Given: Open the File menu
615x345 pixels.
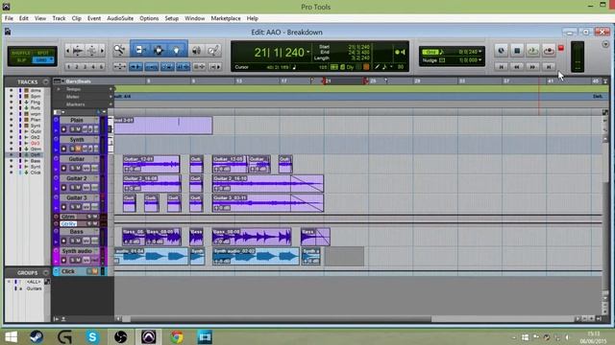Looking at the screenshot, I should coord(9,18).
